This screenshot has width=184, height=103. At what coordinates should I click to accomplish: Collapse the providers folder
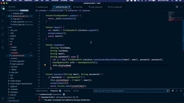(15, 53)
